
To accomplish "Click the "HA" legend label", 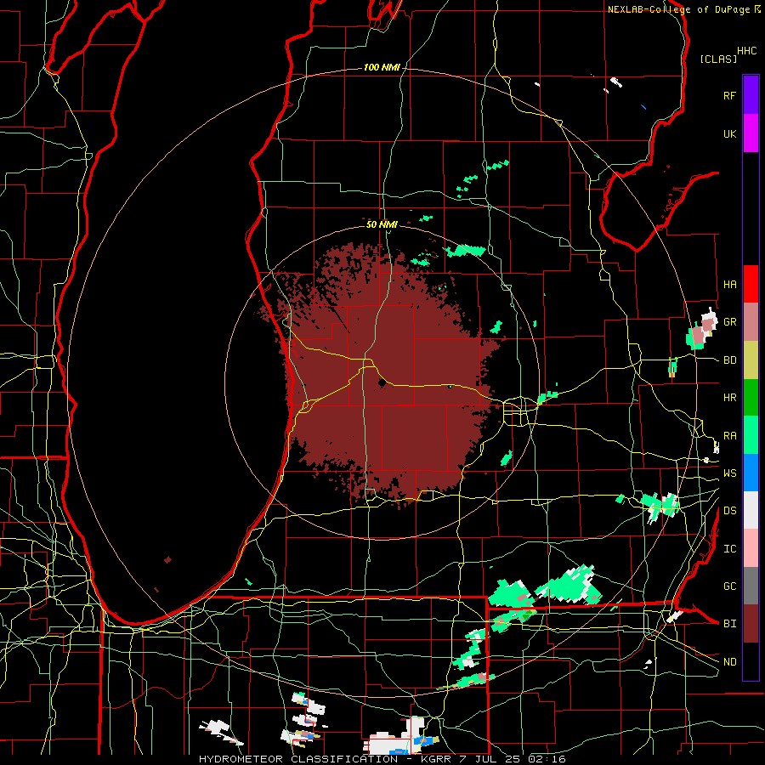I will 729,284.
